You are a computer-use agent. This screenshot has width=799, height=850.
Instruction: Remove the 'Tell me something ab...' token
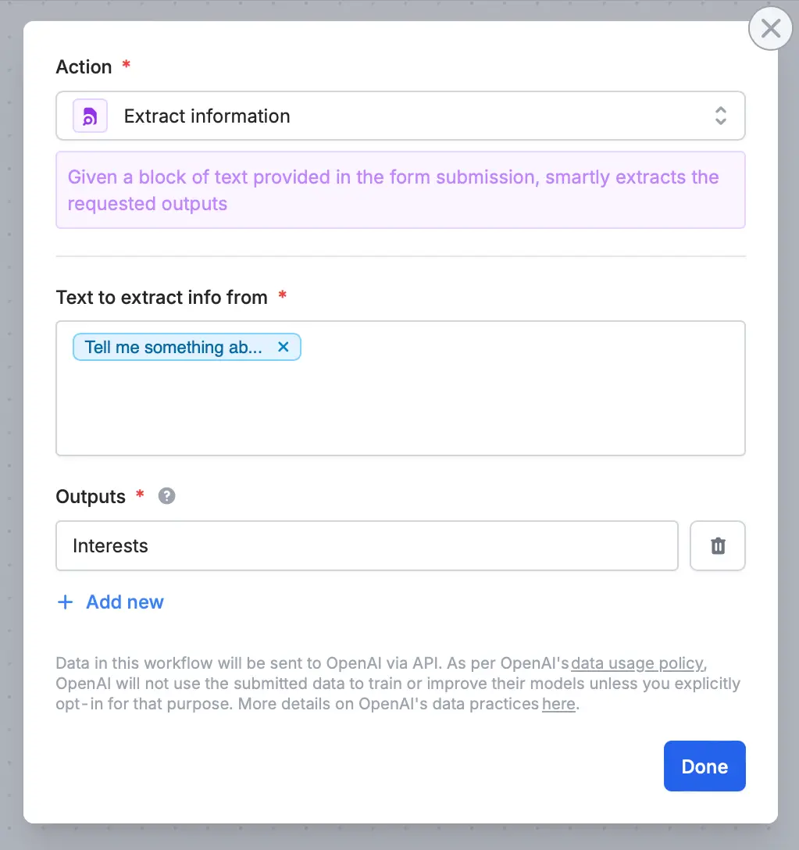point(284,347)
